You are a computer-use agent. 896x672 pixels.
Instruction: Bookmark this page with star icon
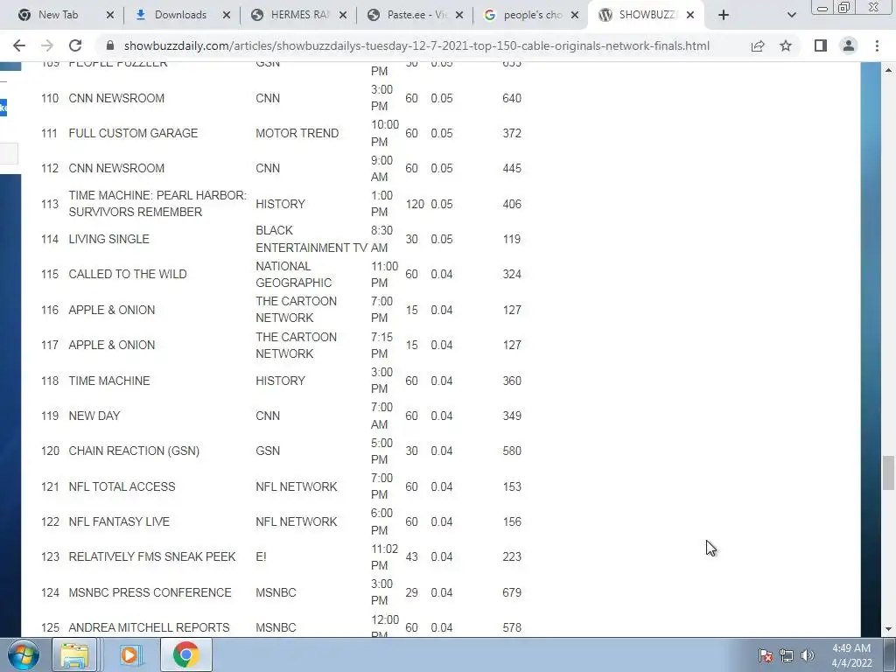(x=786, y=45)
